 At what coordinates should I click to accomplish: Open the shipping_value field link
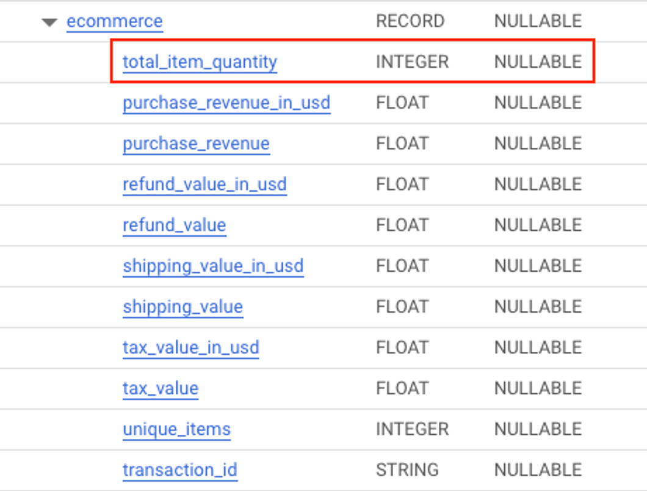coord(183,307)
